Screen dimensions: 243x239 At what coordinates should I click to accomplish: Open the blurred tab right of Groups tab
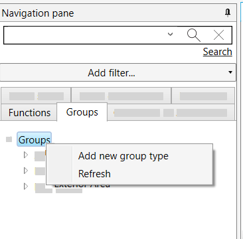click(171, 113)
